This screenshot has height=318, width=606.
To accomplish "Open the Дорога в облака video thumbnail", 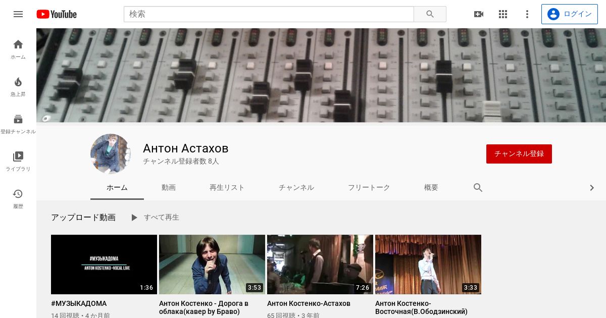I will (x=212, y=264).
